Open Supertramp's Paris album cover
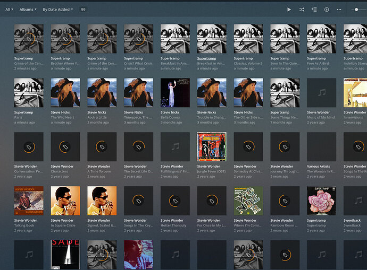Screen dimensions: 367x270 (x=29, y=93)
